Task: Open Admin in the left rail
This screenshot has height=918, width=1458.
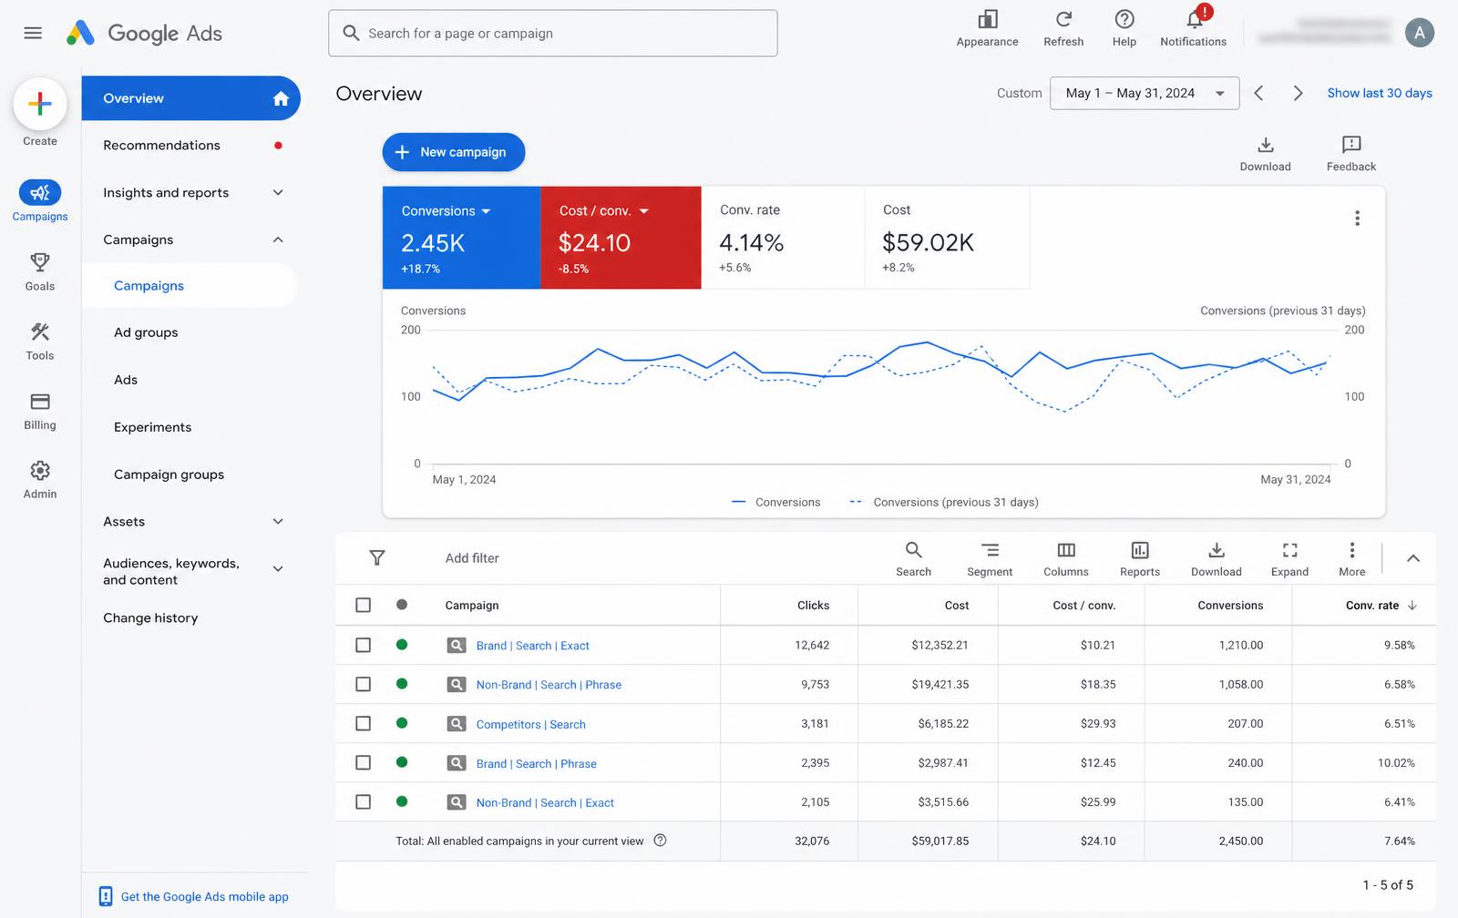Action: (x=40, y=480)
